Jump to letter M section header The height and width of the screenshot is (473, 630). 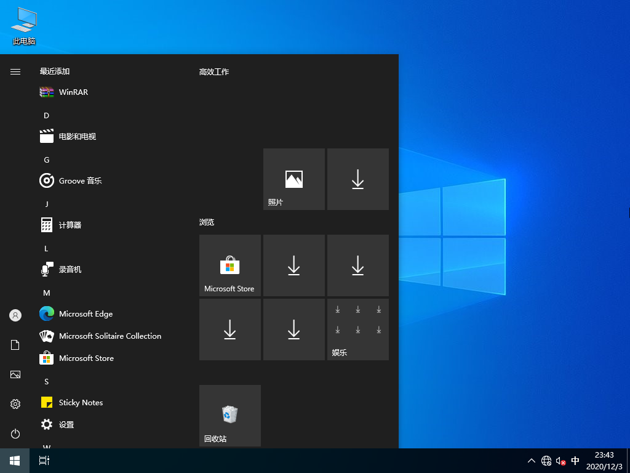point(46,293)
